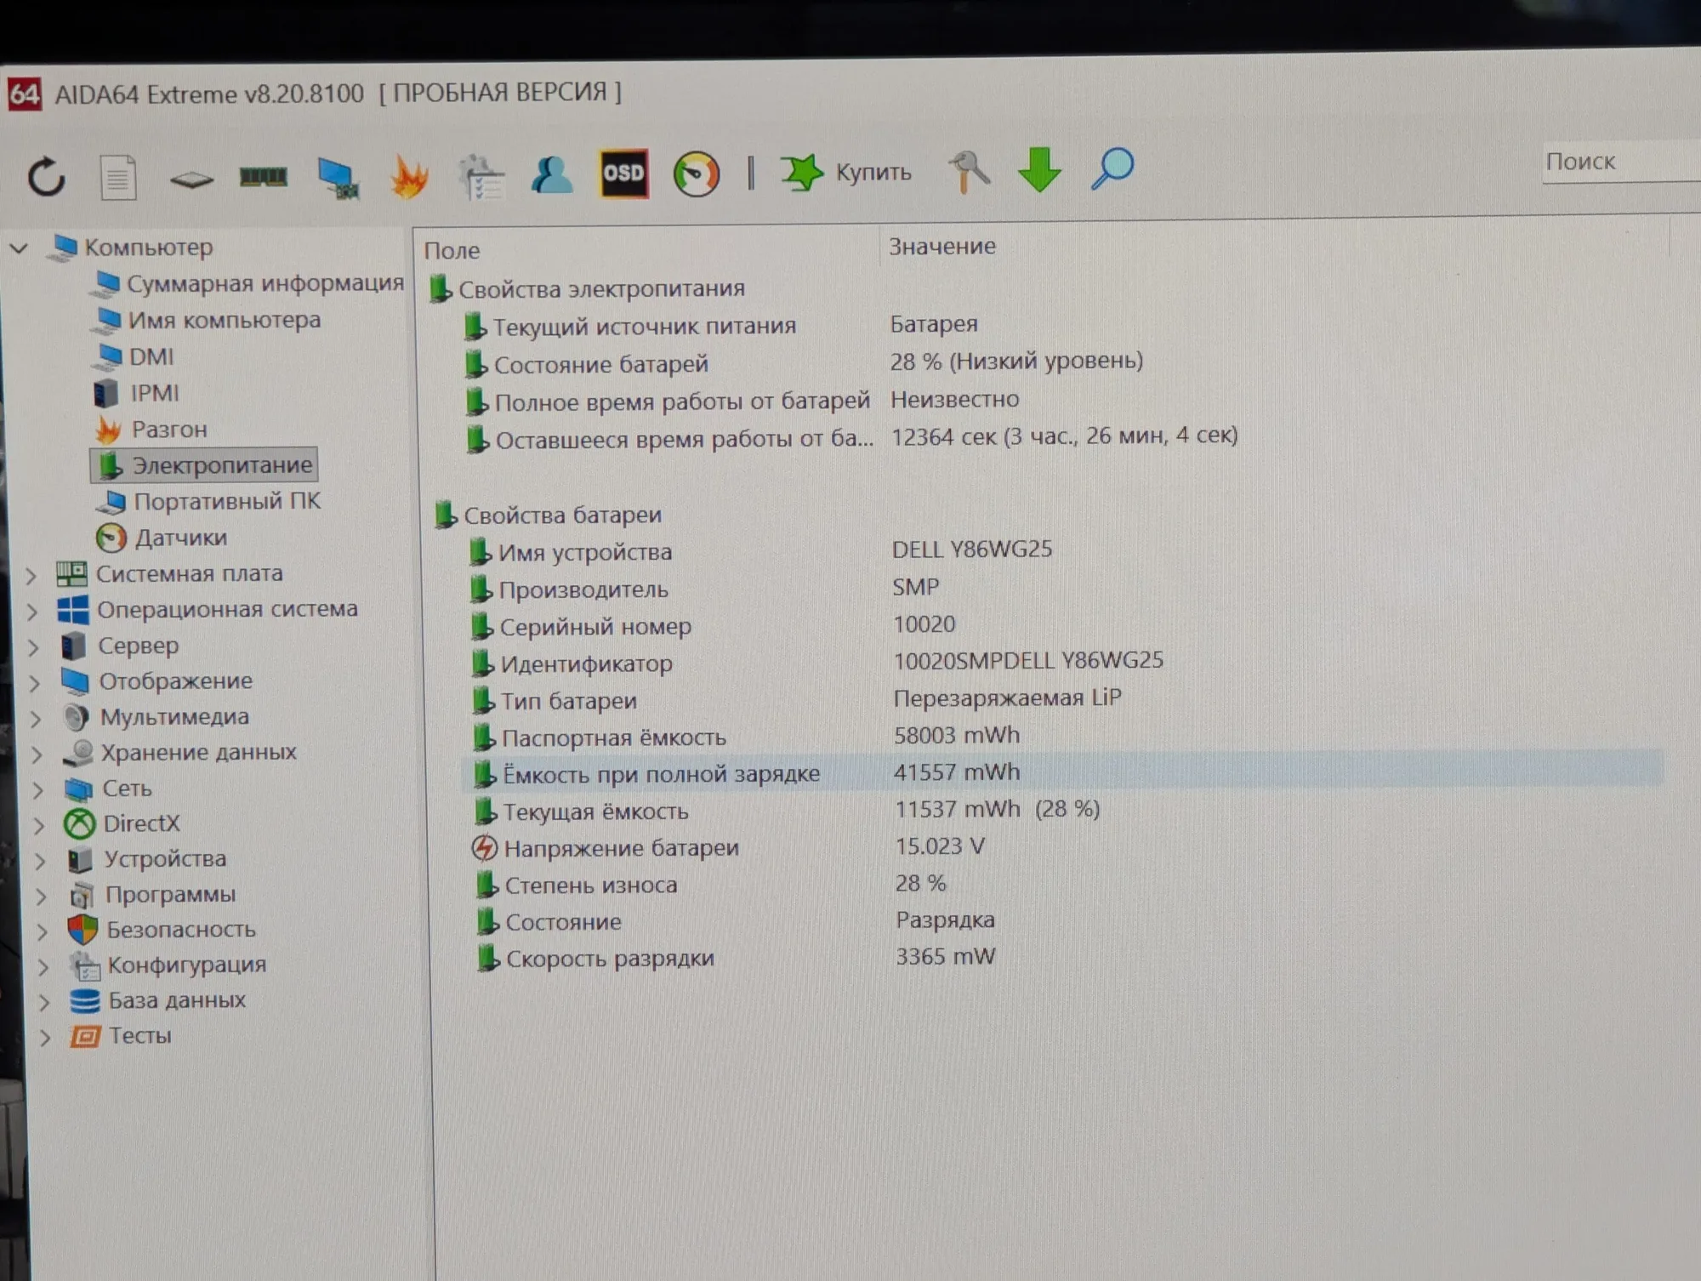Image resolution: width=1701 pixels, height=1281 pixels.
Task: Click the memory module toolbar icon
Action: pos(263,177)
